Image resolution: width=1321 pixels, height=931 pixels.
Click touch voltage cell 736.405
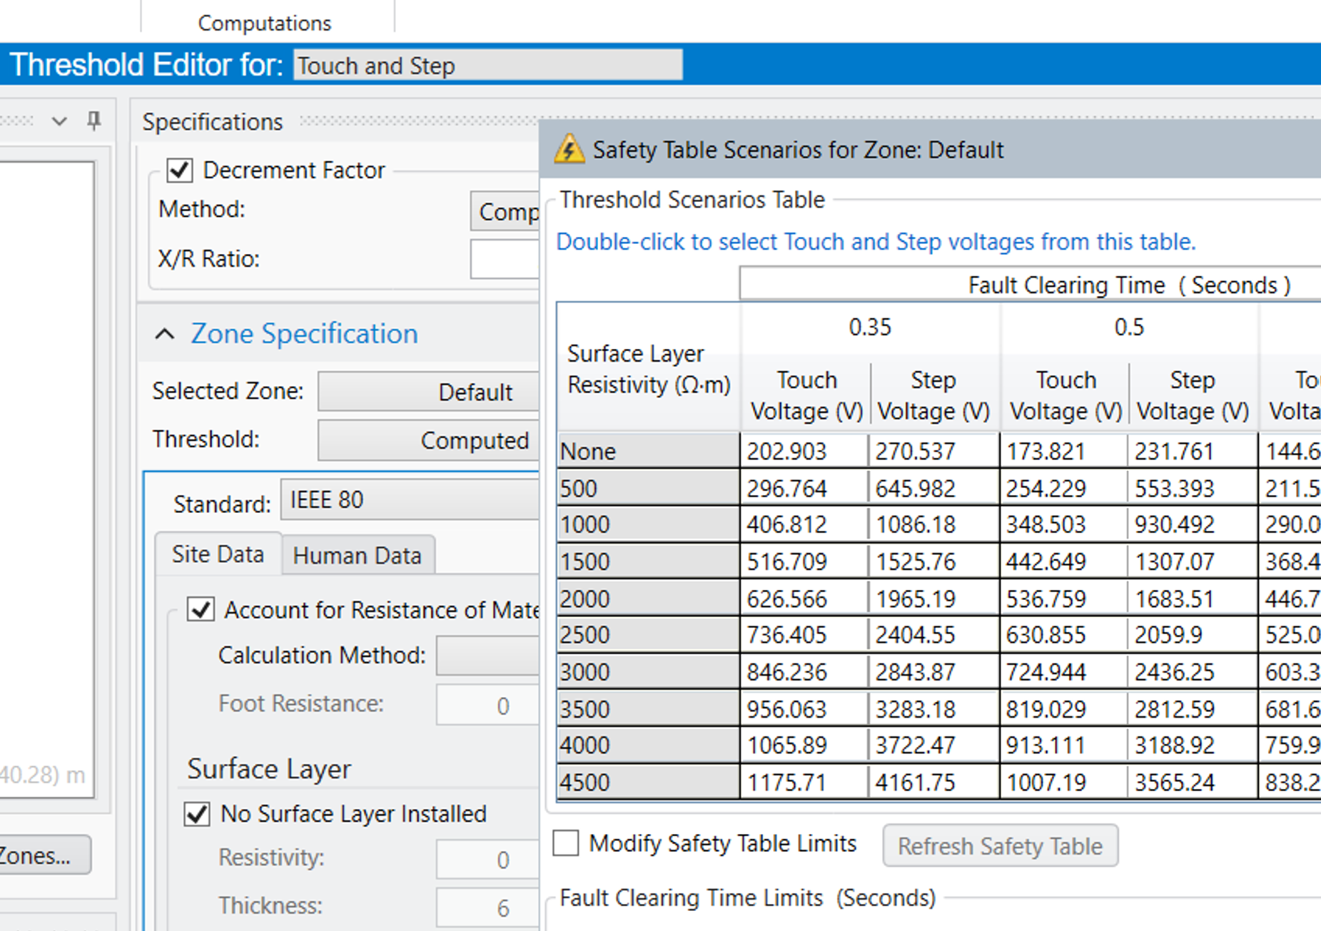(805, 635)
